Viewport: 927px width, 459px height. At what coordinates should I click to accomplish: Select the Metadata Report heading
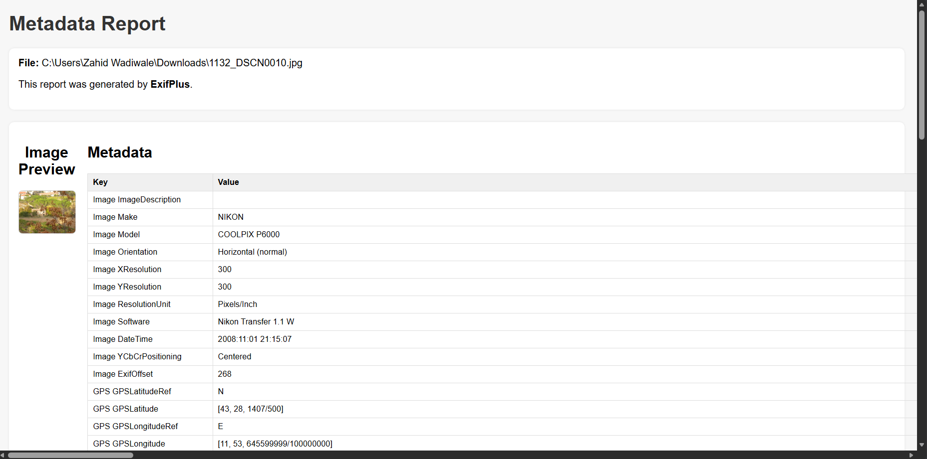click(87, 23)
